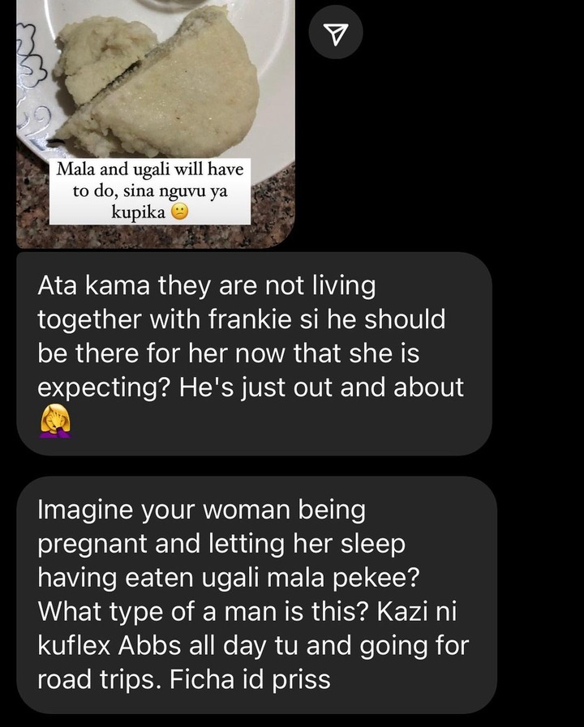Tap the confused face emoji in caption
This screenshot has width=584, height=727.
[x=179, y=212]
